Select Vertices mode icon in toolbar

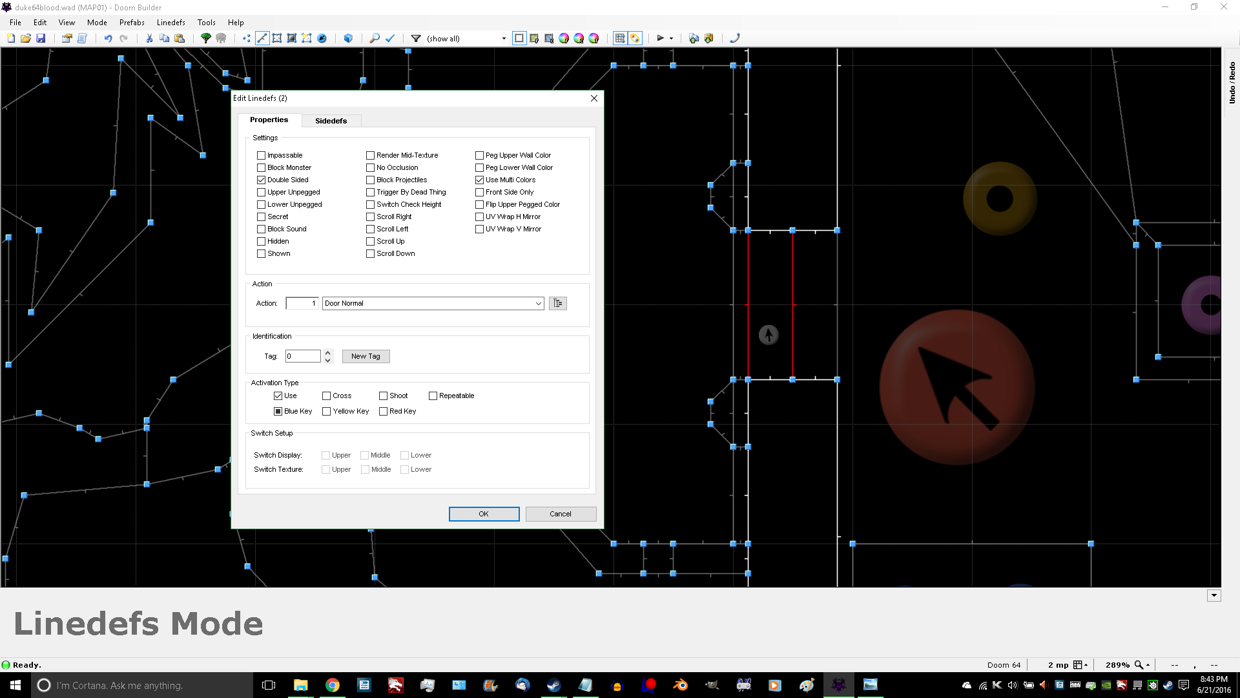pyautogui.click(x=246, y=38)
